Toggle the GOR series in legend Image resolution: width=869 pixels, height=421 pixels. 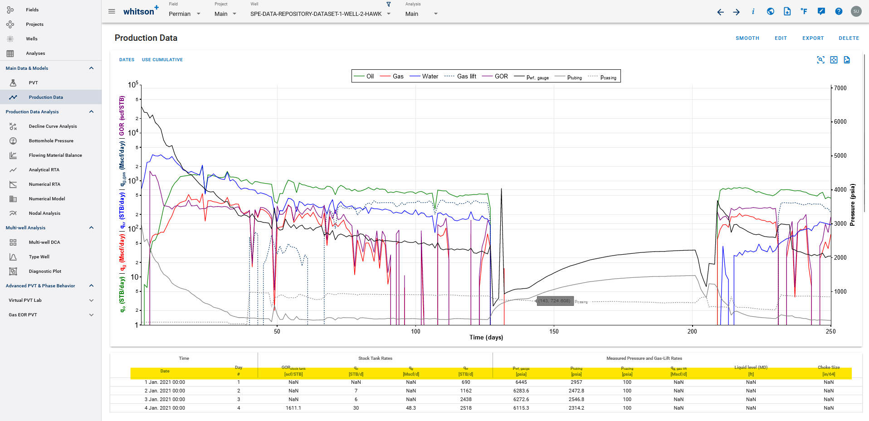[495, 76]
